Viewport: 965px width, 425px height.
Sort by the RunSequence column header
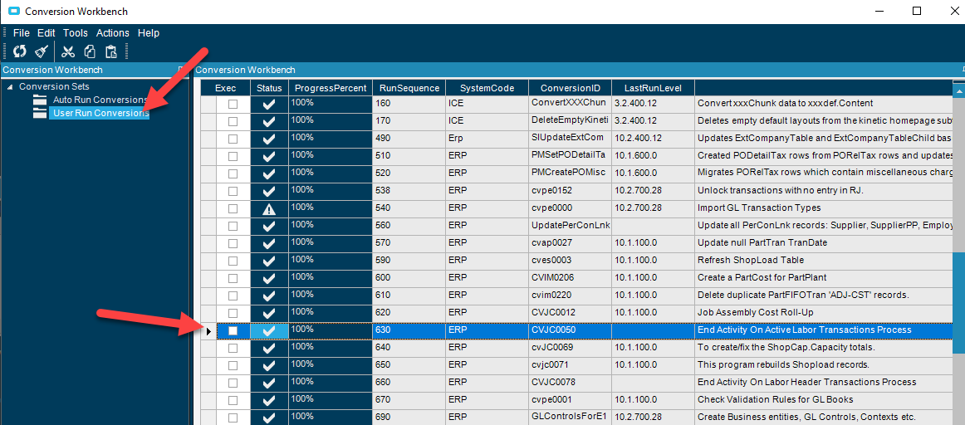pos(409,88)
